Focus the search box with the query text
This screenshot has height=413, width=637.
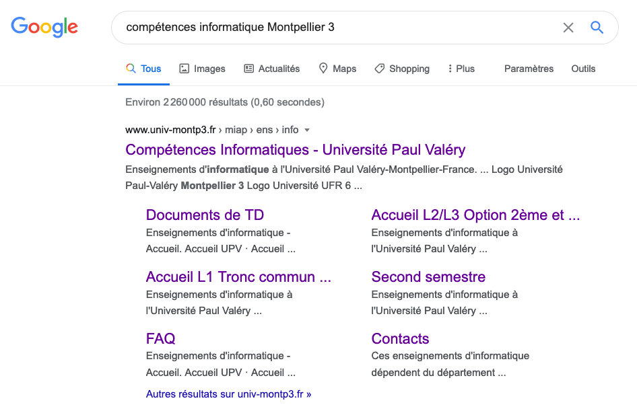click(x=365, y=28)
